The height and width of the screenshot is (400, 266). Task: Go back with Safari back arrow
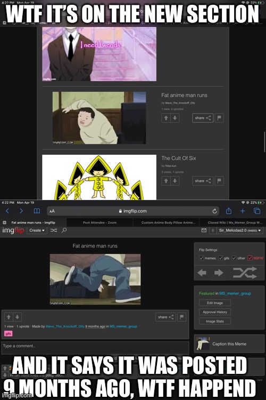[x=7, y=211]
